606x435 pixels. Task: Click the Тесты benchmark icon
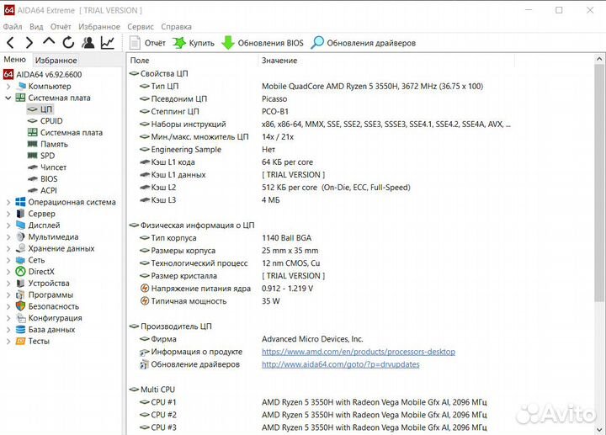click(x=20, y=341)
